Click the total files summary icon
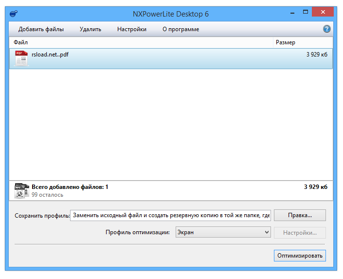343x279 pixels. [x=21, y=190]
